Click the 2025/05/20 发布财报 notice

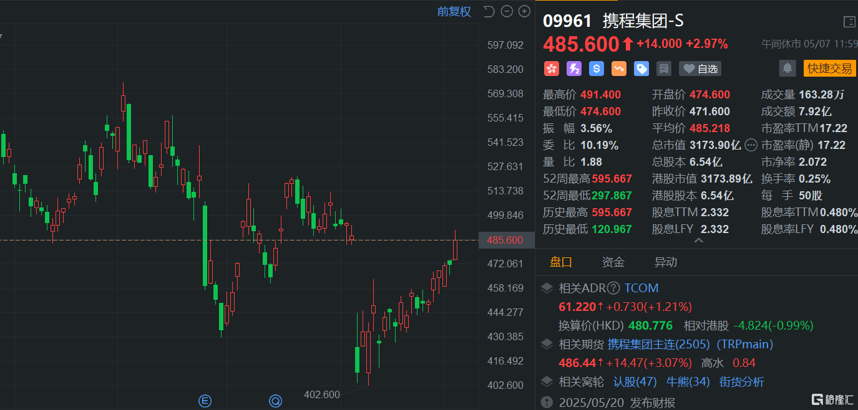tap(617, 403)
